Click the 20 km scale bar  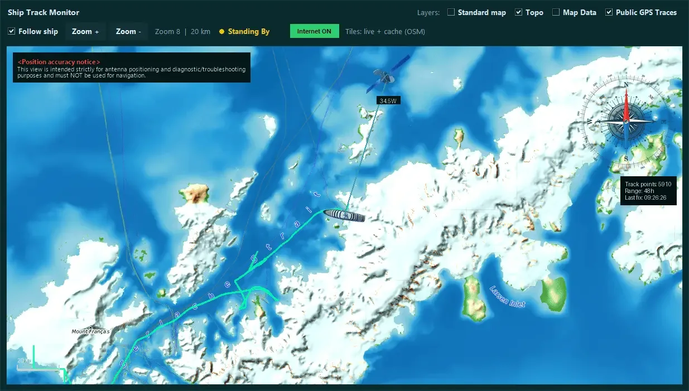[x=38, y=367]
